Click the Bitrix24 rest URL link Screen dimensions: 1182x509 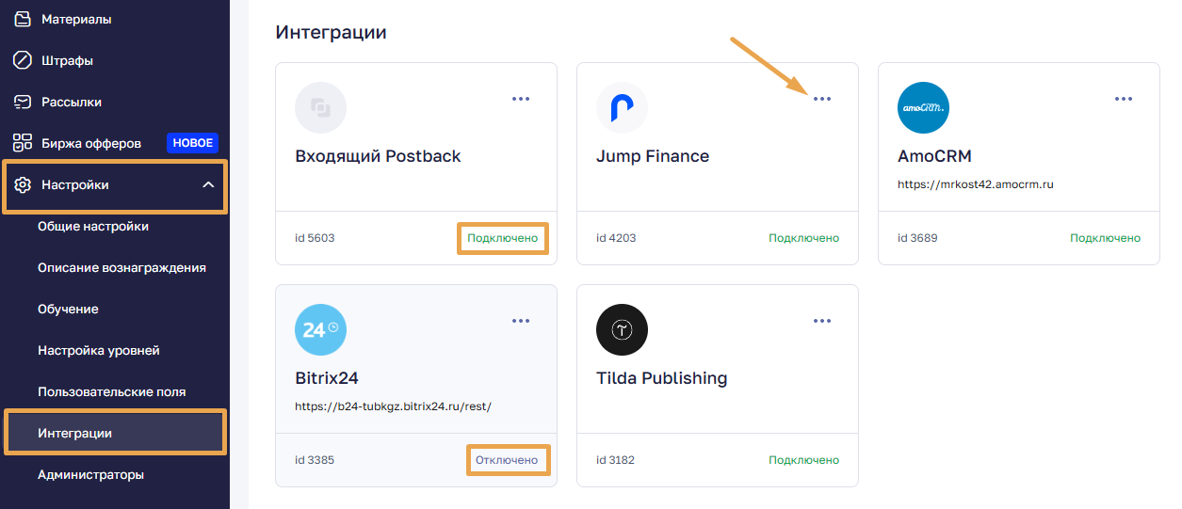coord(393,406)
